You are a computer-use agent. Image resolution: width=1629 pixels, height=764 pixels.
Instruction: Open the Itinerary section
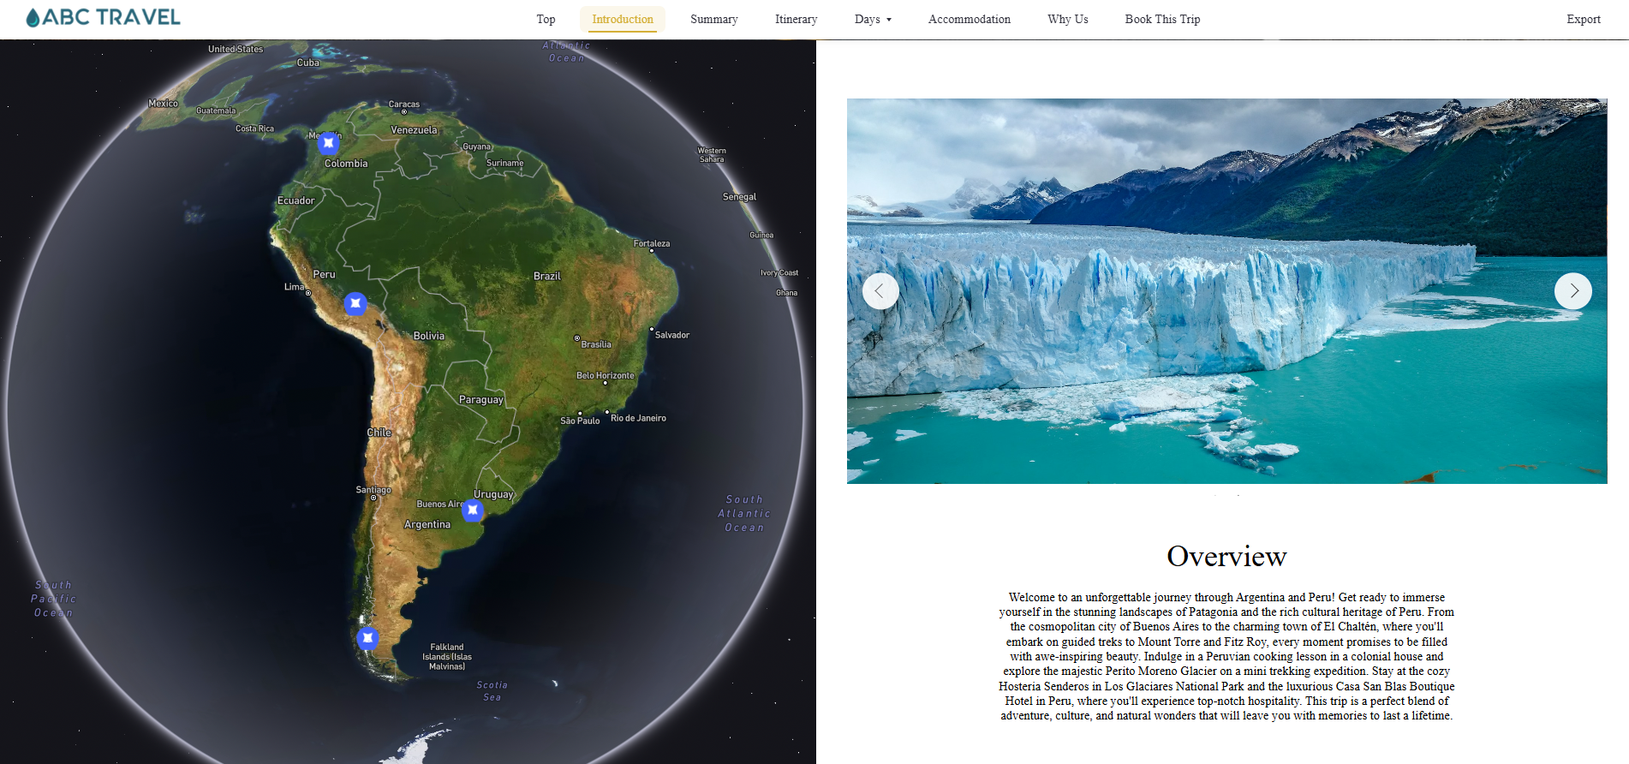(797, 19)
